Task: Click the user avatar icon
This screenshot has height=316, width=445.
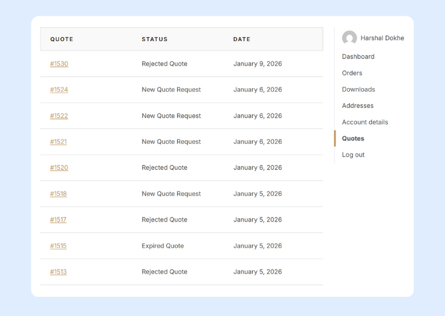Action: 349,38
